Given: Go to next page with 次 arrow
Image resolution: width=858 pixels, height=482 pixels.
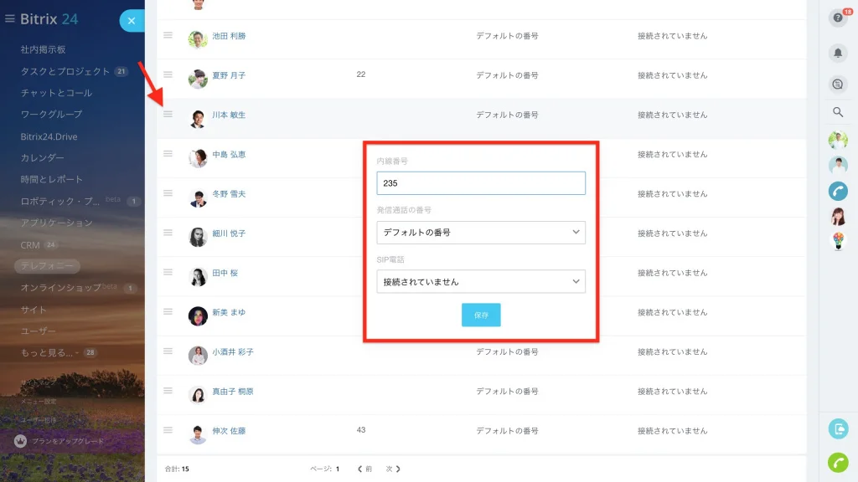Looking at the screenshot, I should click(x=393, y=469).
